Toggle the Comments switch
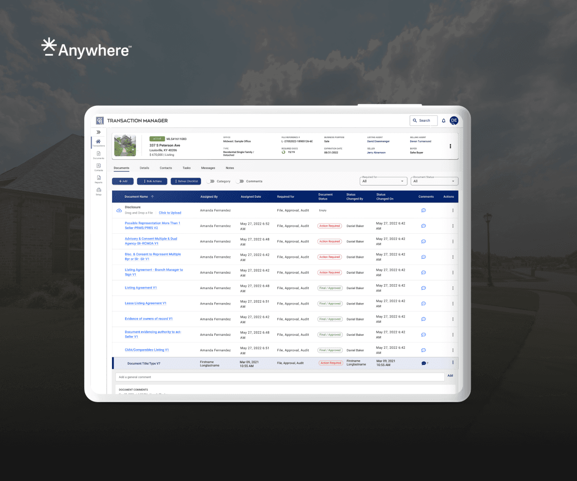 [x=240, y=181]
